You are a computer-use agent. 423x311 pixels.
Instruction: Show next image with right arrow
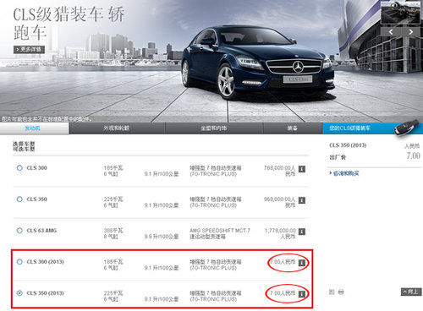[x=411, y=32]
